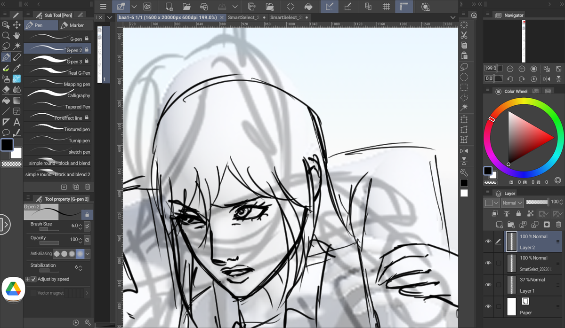The width and height of the screenshot is (565, 328).
Task: Choose the Real G-Pen sub tool
Action: 57,73
